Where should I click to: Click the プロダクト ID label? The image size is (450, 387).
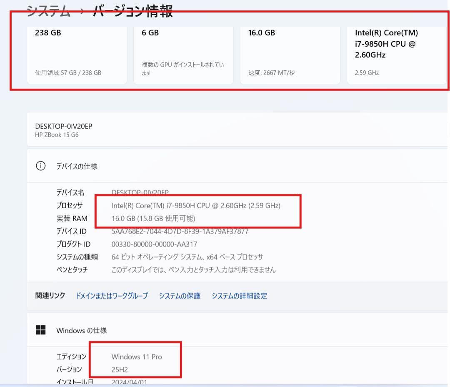(73, 244)
